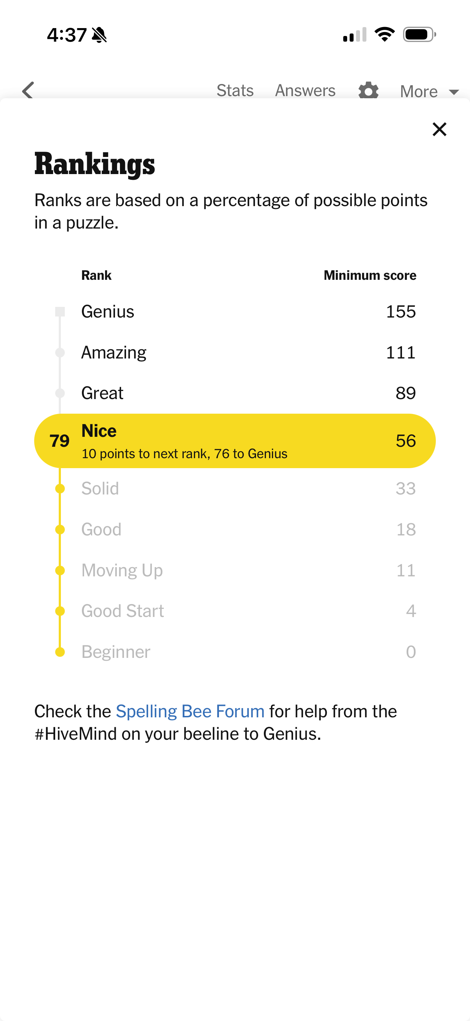Screen dimensions: 470x1021
Task: Close the Rankings panel with X
Action: pos(439,129)
